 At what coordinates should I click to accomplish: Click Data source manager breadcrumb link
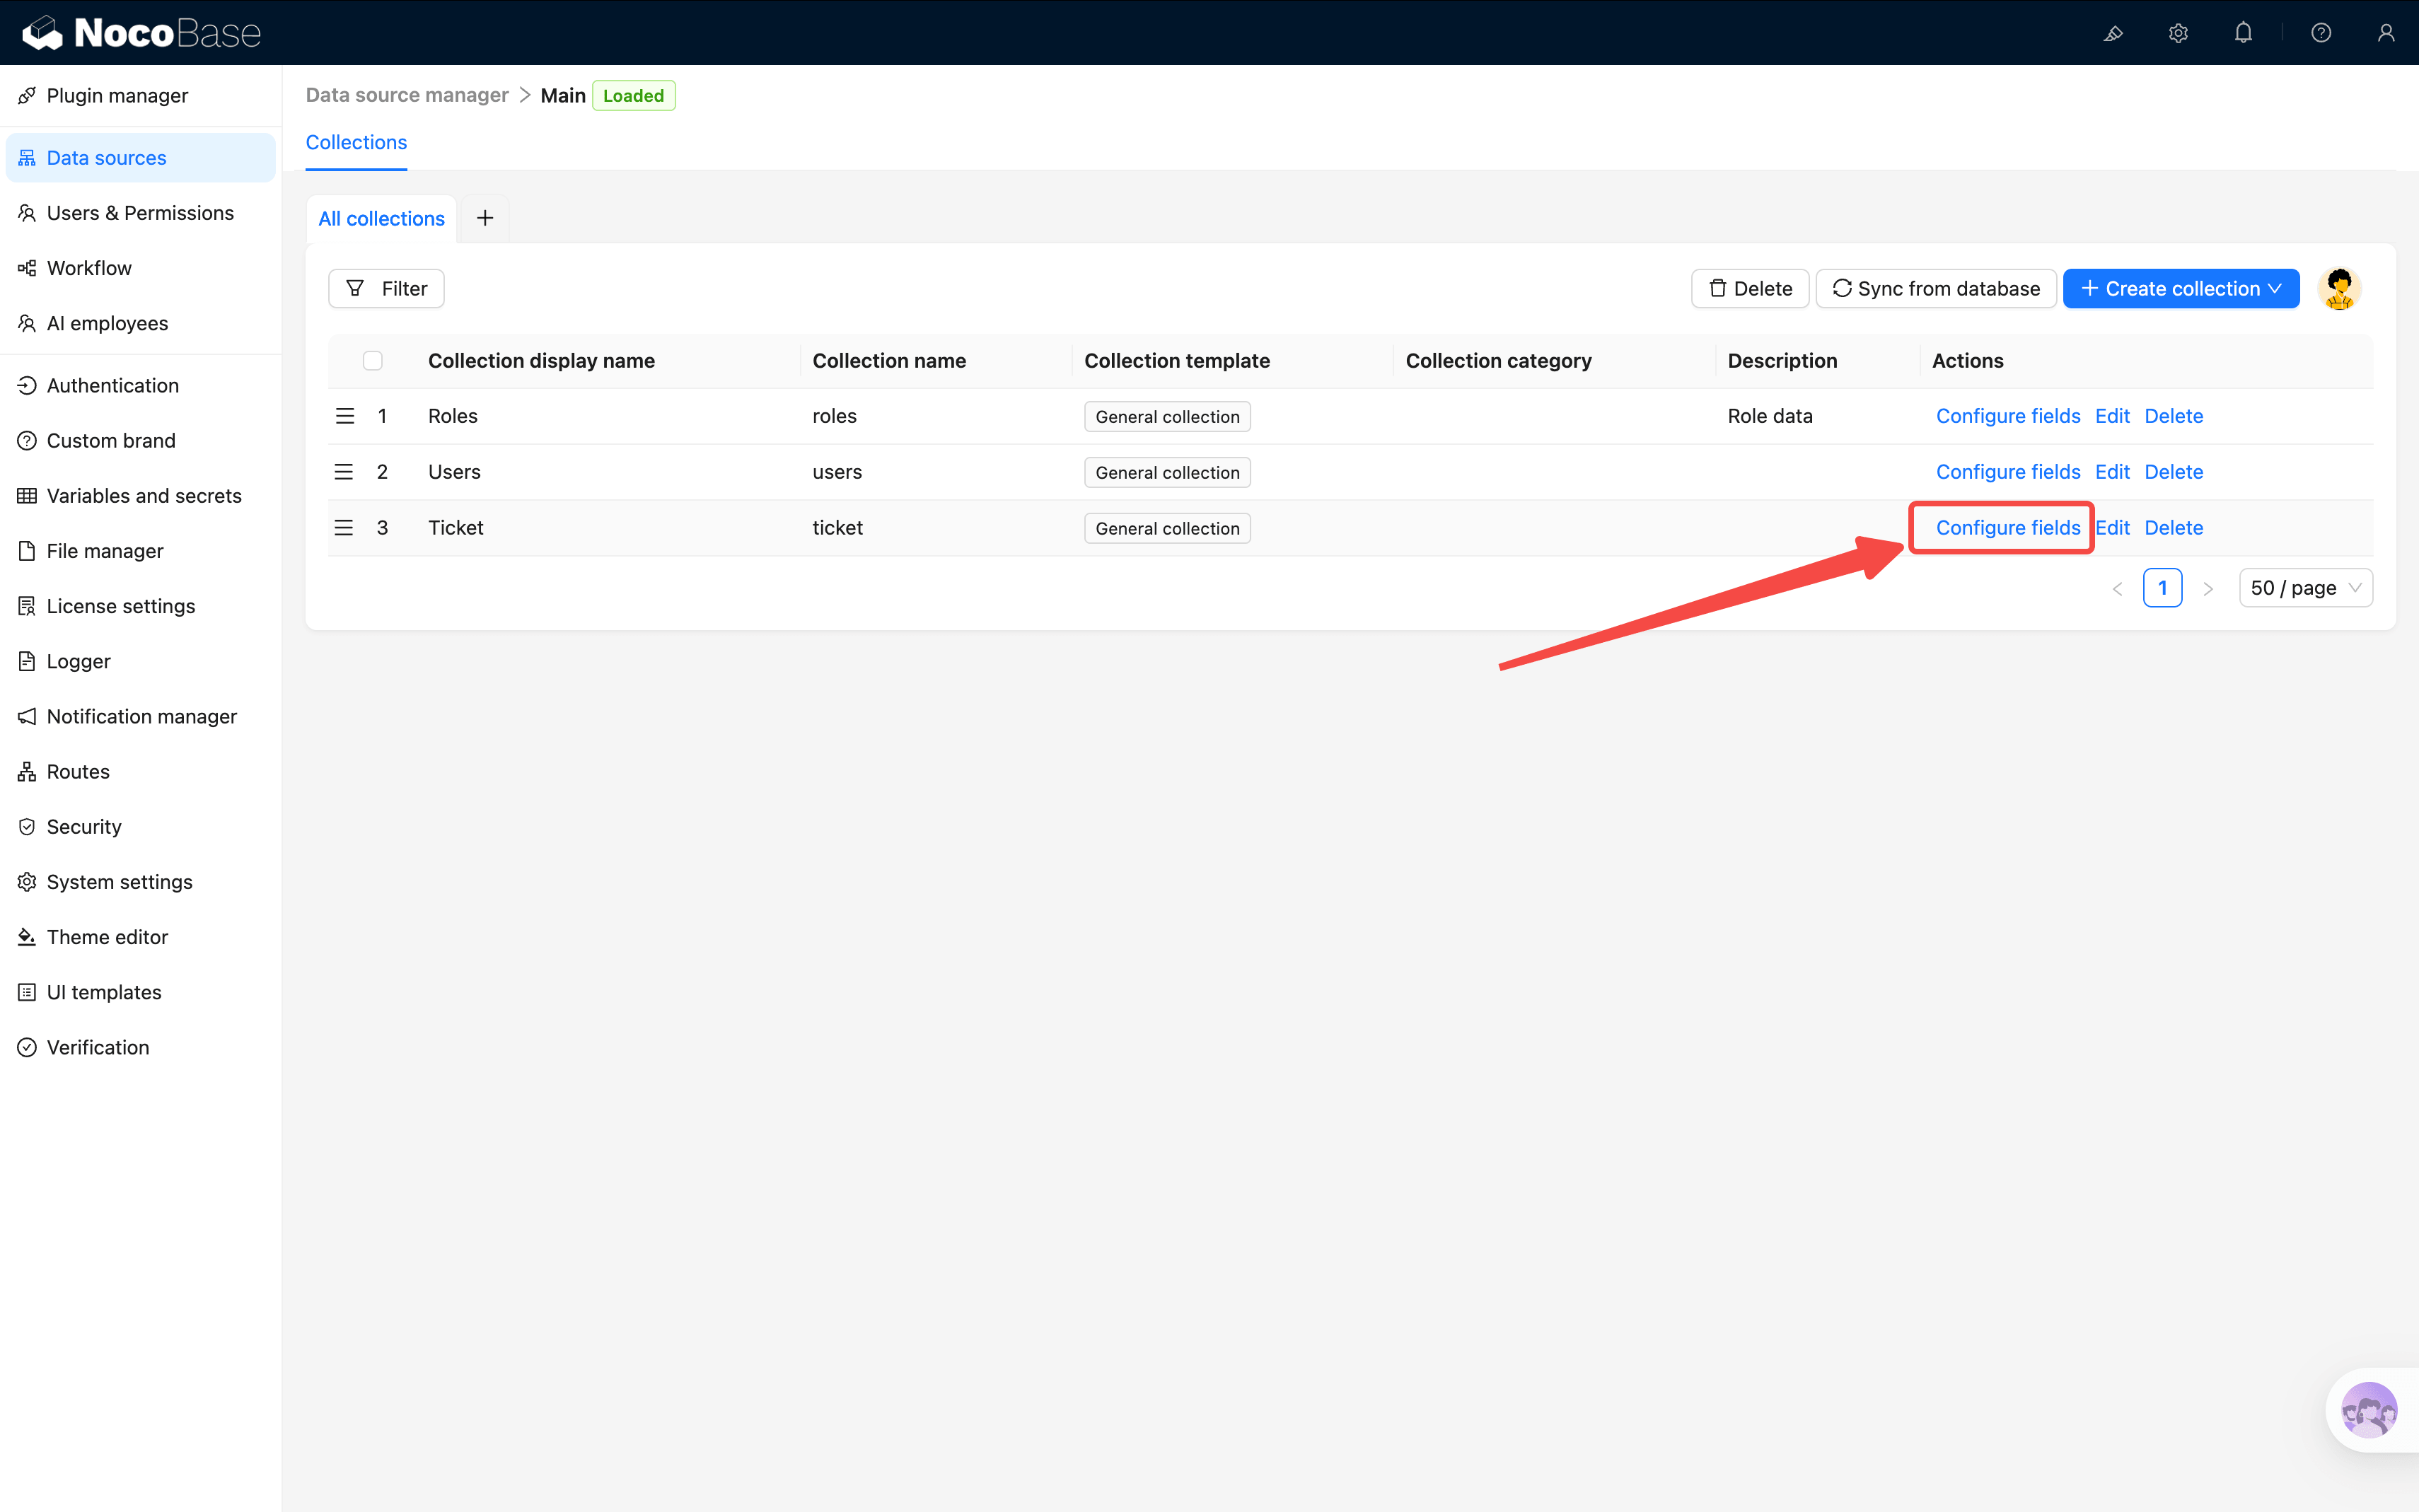pyautogui.click(x=407, y=95)
